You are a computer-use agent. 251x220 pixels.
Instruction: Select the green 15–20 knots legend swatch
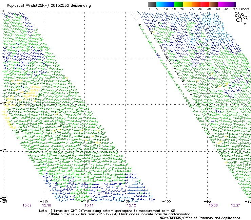click(178, 4)
